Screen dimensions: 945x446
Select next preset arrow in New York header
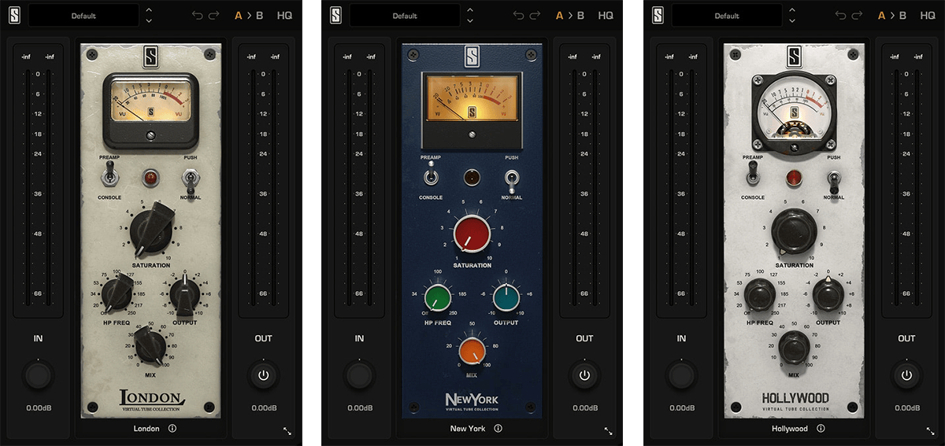[x=470, y=20]
